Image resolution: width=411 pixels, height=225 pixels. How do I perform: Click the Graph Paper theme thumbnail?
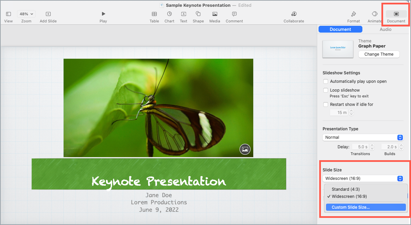pos(338,49)
